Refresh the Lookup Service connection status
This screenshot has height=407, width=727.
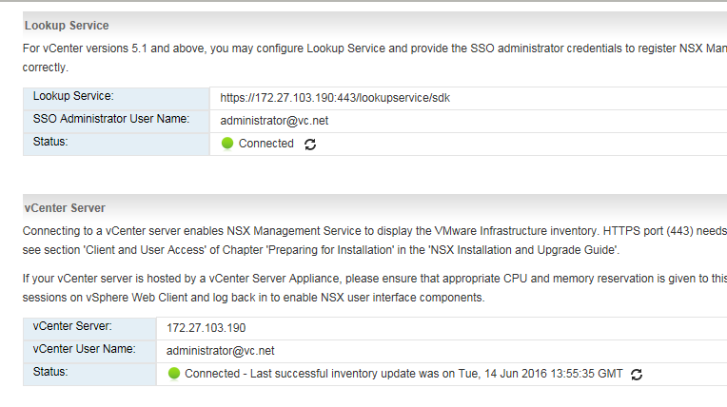(310, 145)
